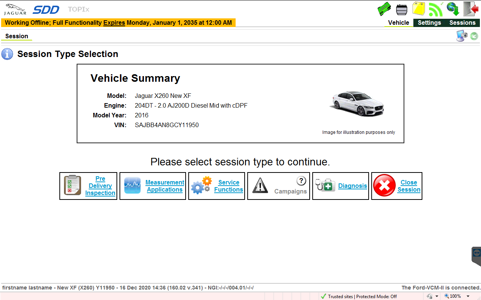Click the VIN value SAJBB4AN8GCY11950

coord(167,125)
